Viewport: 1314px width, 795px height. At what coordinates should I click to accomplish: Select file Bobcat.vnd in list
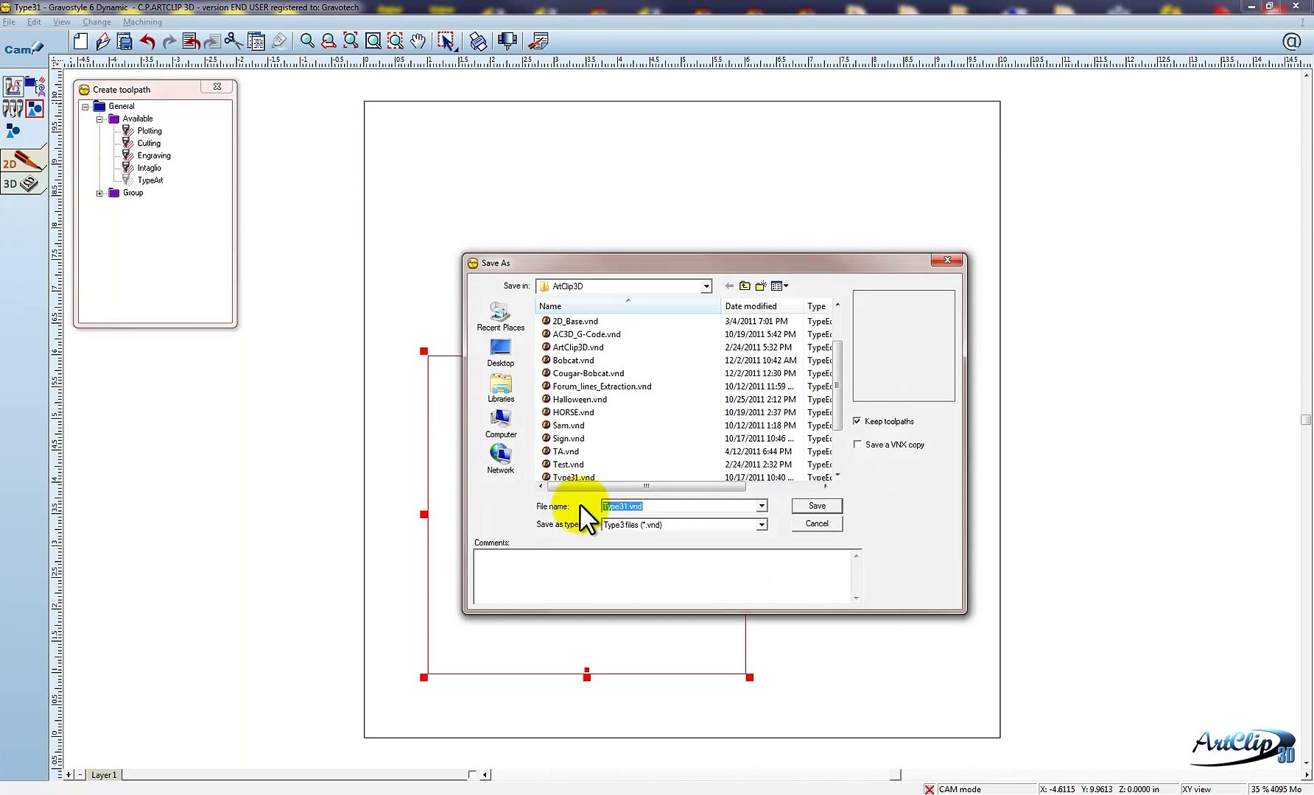[x=573, y=361]
